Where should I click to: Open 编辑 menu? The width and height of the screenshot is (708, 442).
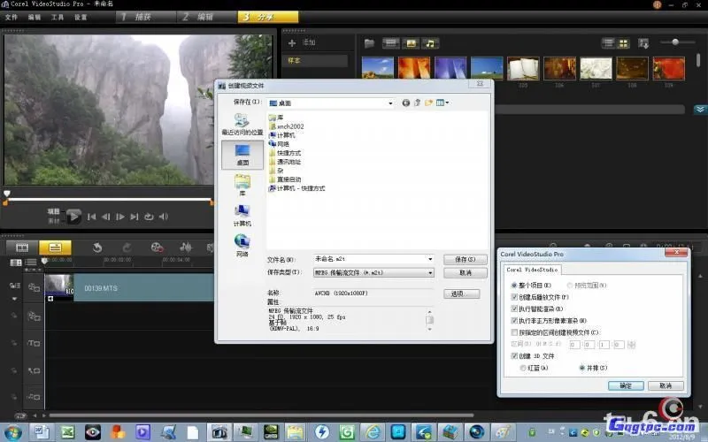pos(35,17)
